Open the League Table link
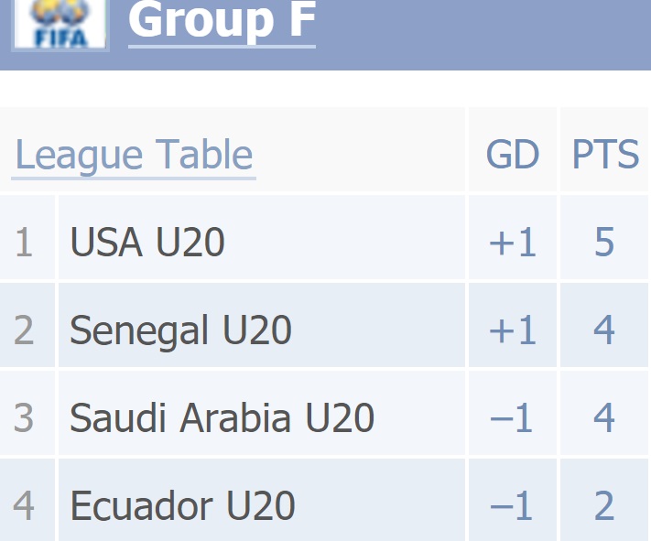Image resolution: width=651 pixels, height=541 pixels. 134,156
